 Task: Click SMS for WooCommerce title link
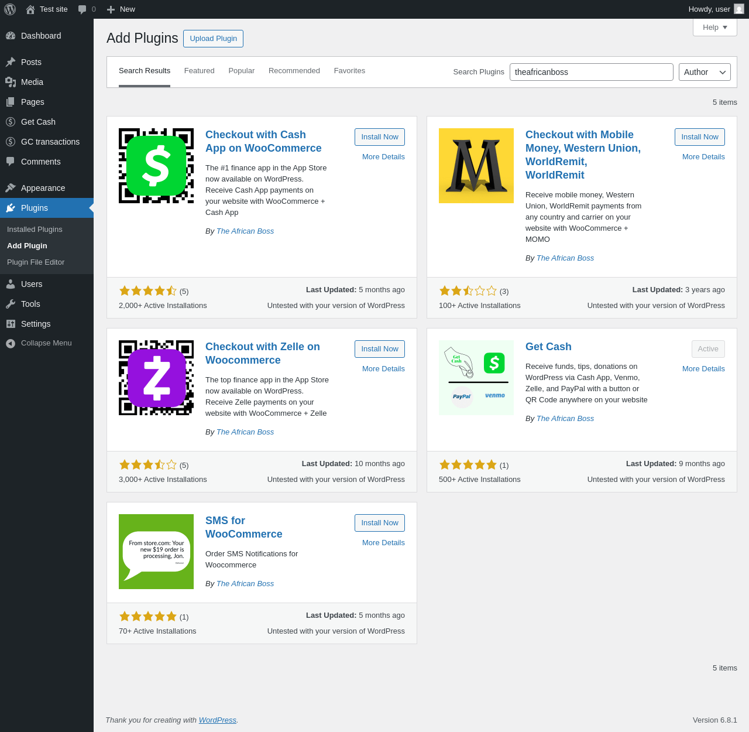pyautogui.click(x=244, y=528)
